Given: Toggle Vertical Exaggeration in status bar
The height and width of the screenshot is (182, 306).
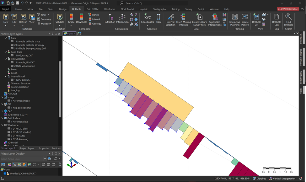Looking at the screenshot, I should [x=282, y=179].
